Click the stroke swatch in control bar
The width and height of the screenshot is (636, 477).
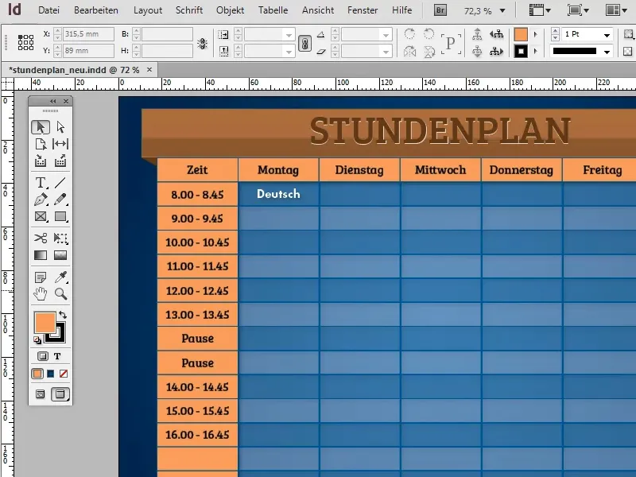pos(521,52)
